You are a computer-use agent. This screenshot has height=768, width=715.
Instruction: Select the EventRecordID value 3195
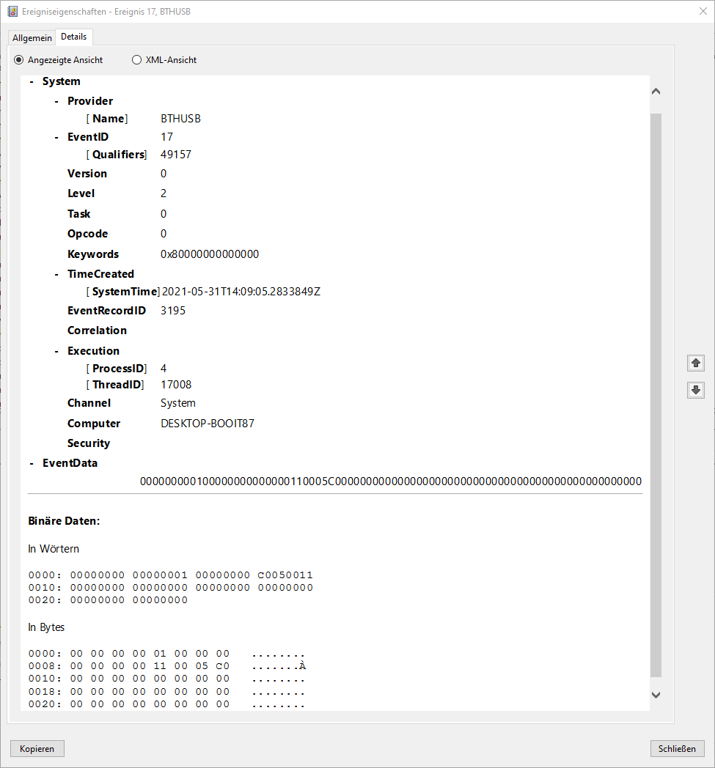173,311
